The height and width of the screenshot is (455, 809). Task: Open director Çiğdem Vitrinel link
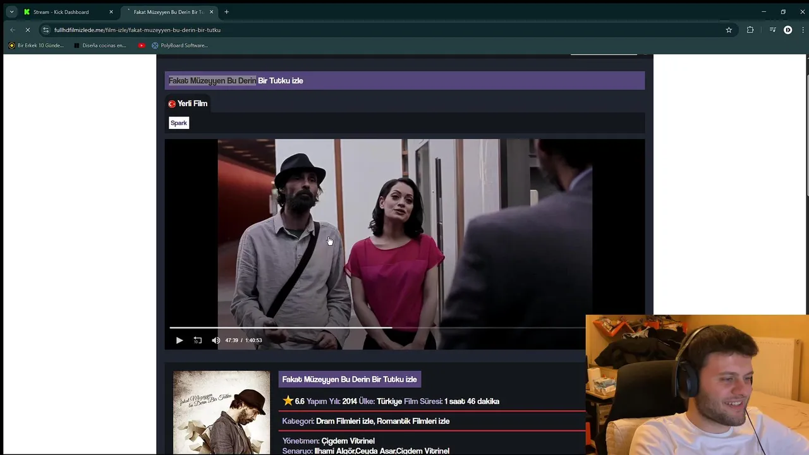[x=348, y=440]
